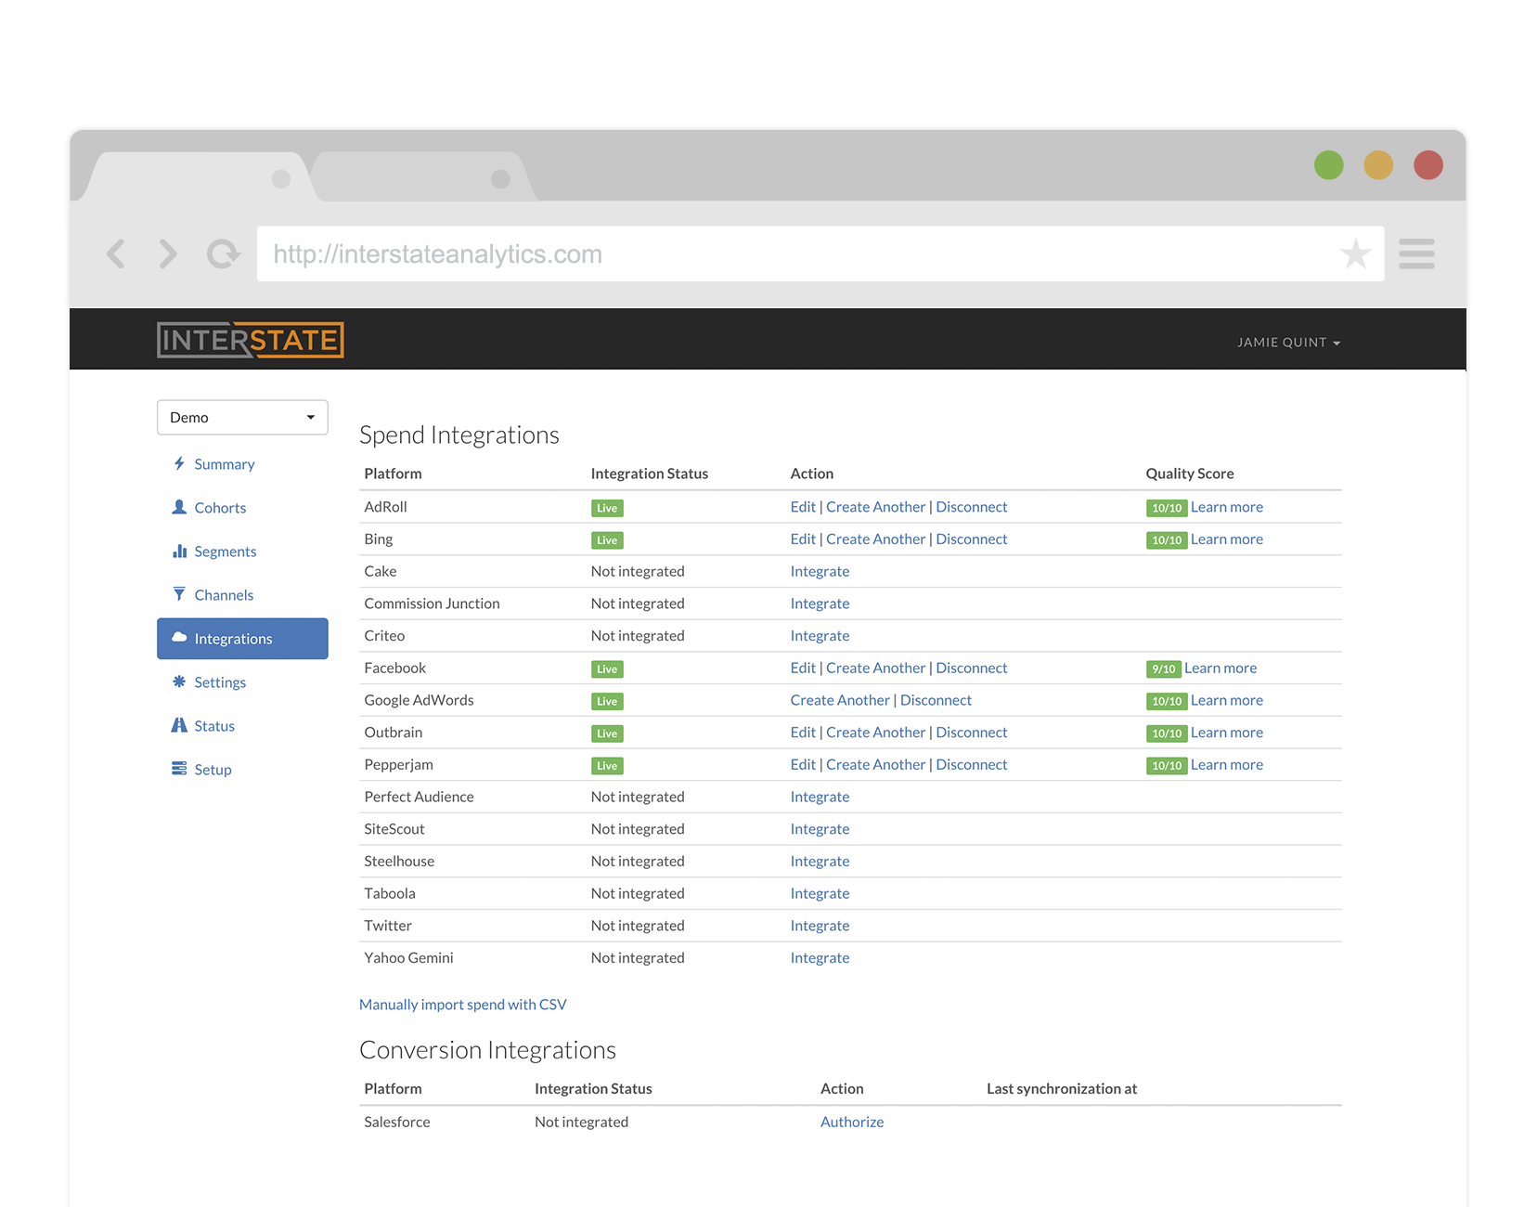
Task: Click the Live badge for Bing
Action: [607, 540]
